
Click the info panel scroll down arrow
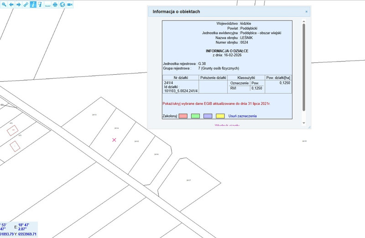[x=304, y=123]
